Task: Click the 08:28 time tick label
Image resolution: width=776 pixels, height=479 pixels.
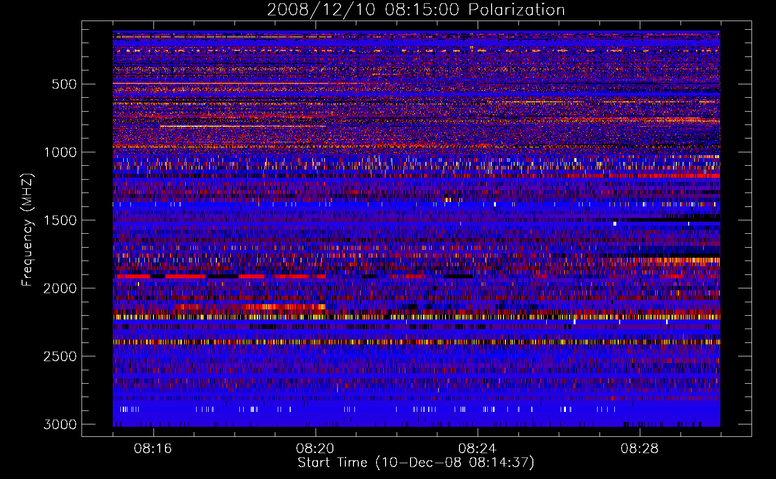Action: pos(639,449)
